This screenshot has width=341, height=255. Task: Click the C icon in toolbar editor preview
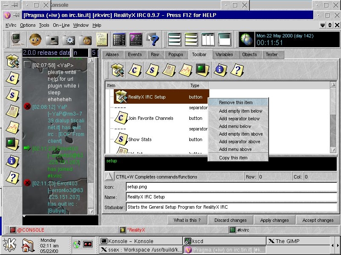pyautogui.click(x=135, y=70)
